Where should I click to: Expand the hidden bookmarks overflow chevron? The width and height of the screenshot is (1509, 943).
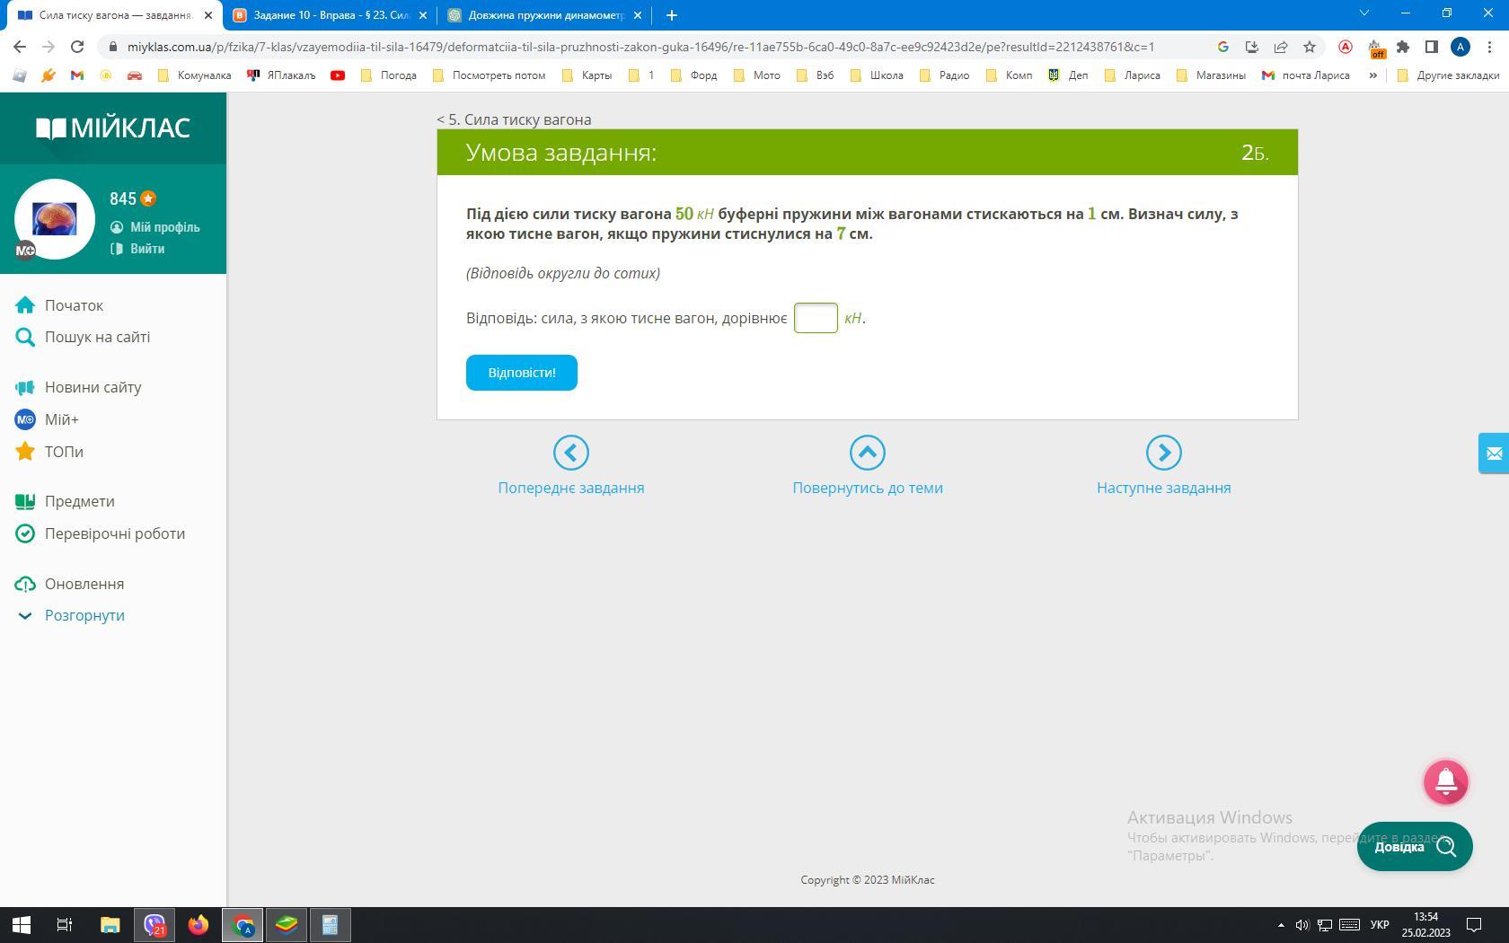(x=1372, y=75)
